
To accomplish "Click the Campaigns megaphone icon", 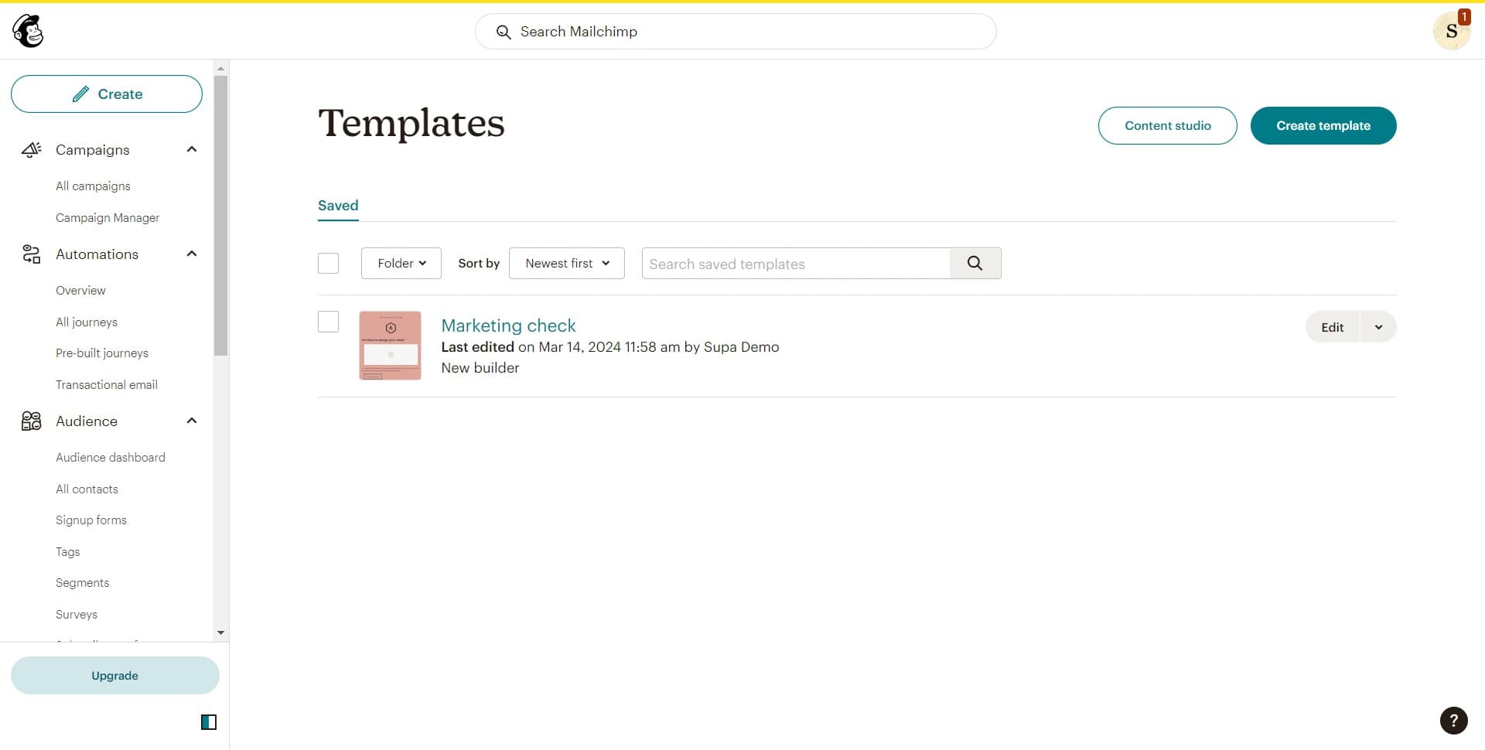I will click(31, 150).
